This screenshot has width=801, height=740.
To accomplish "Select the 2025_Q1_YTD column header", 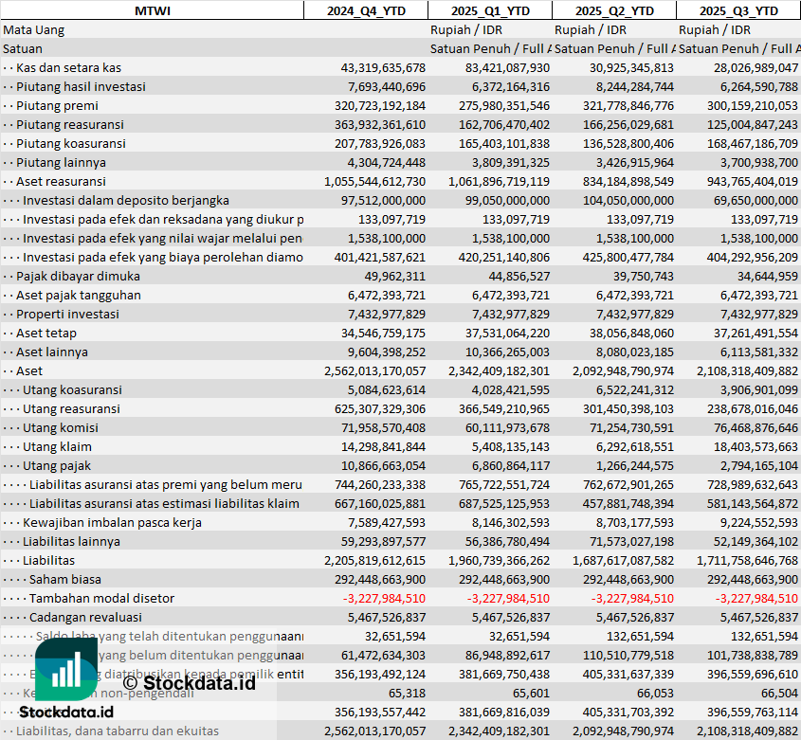I will [x=489, y=10].
